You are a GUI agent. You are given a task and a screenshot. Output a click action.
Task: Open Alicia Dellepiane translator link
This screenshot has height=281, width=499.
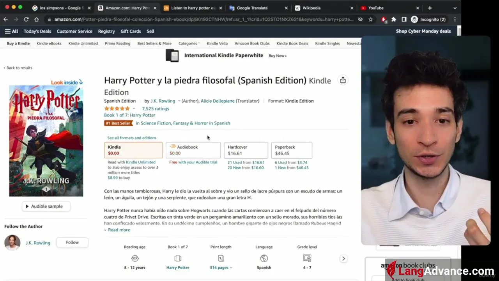click(x=218, y=101)
